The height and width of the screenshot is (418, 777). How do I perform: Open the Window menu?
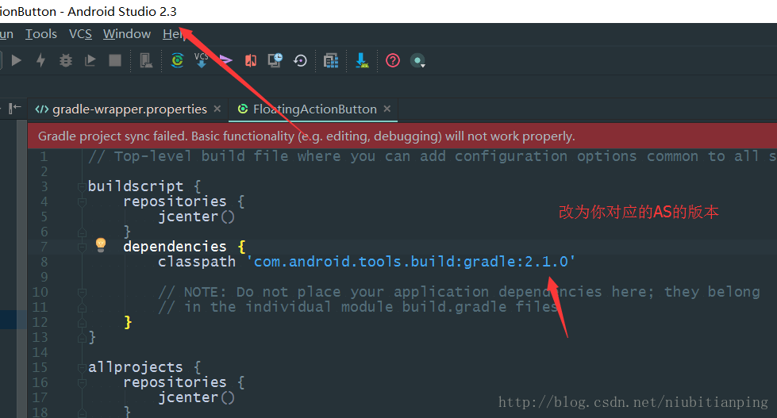point(127,33)
